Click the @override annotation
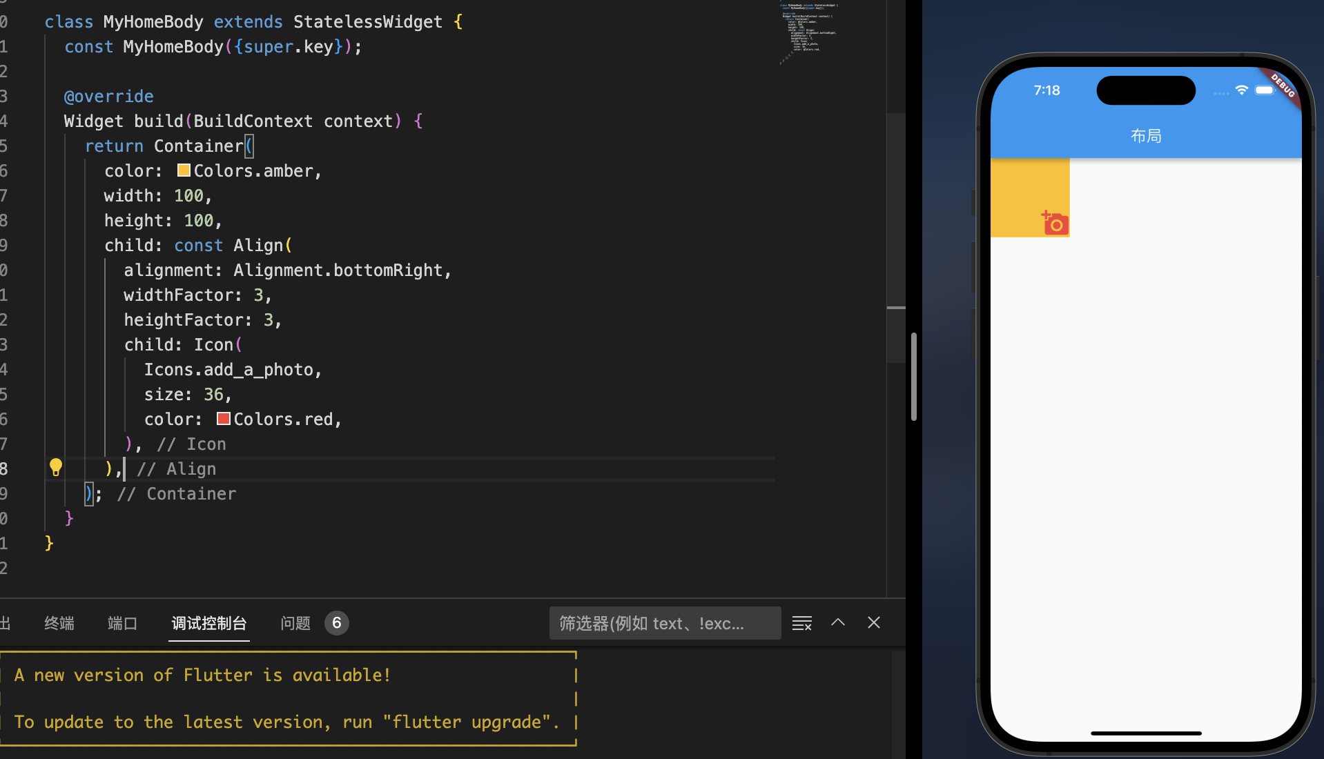This screenshot has height=759, width=1324. tap(109, 96)
